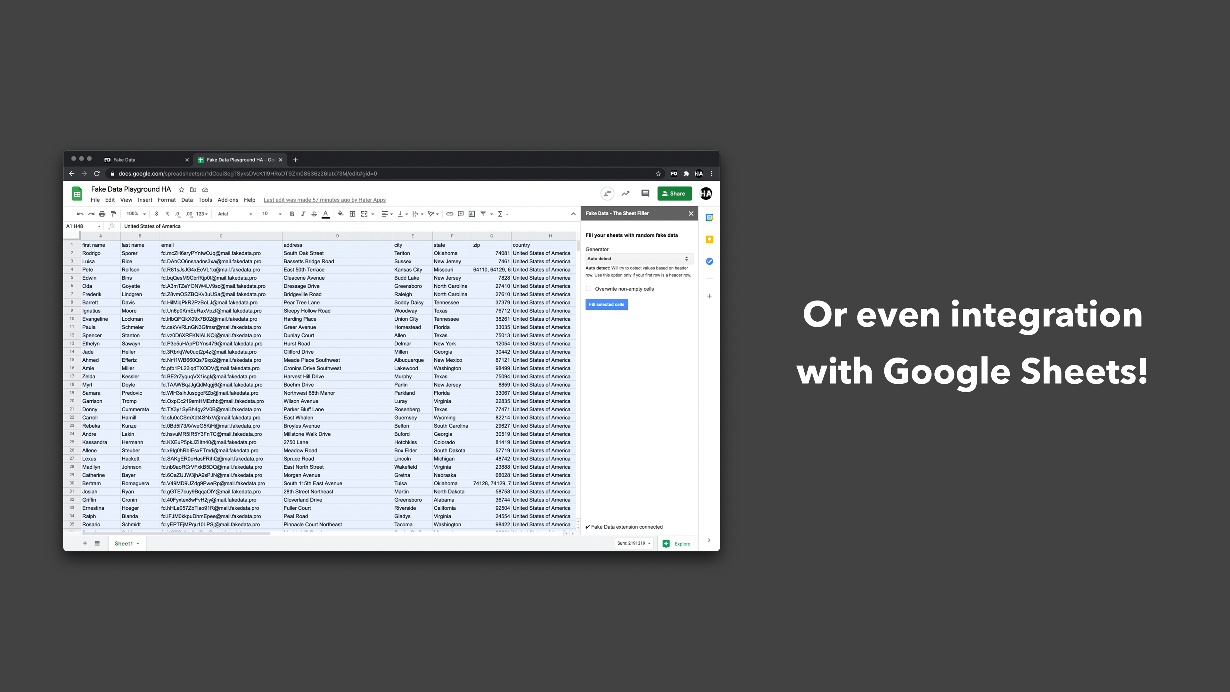The height and width of the screenshot is (692, 1230).
Task: Open the Data menu
Action: (x=187, y=200)
